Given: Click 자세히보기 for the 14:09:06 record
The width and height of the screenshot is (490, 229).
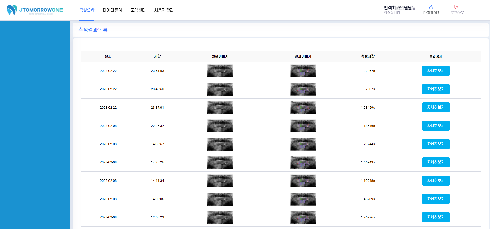Looking at the screenshot, I should tap(436, 199).
